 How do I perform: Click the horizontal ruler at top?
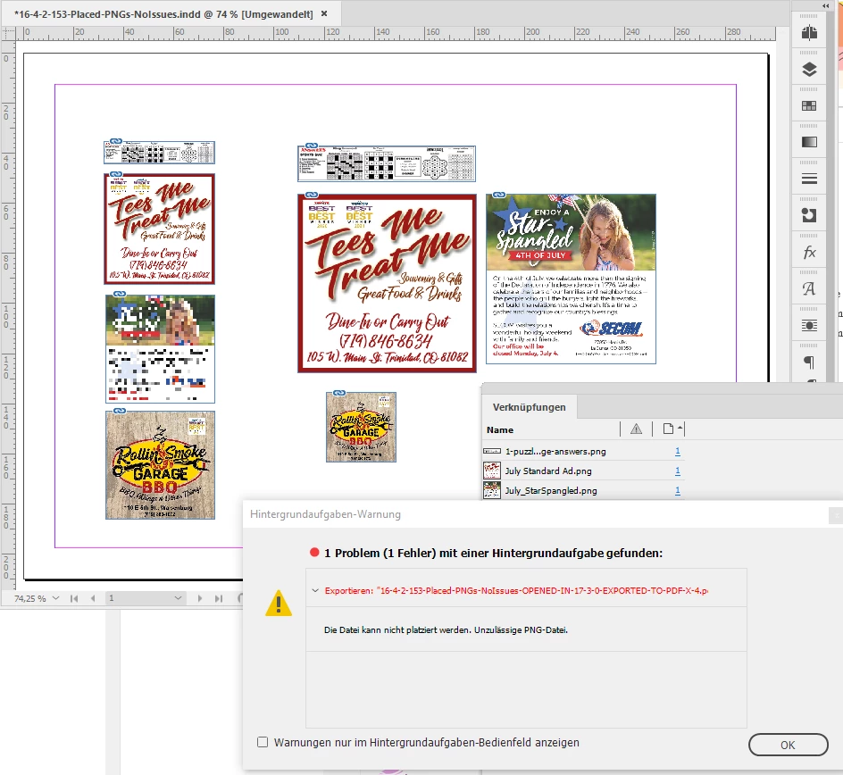pos(395,33)
